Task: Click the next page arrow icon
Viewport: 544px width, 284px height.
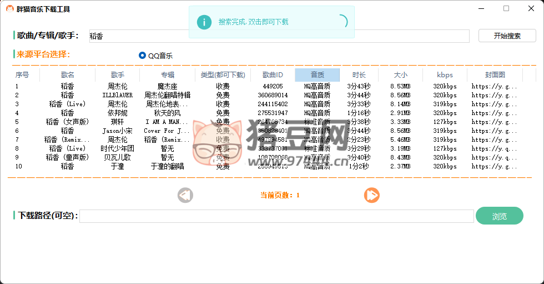Action: tap(371, 195)
